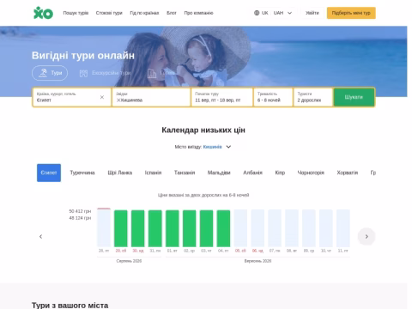Click the globe language icon
The image size is (412, 309).
click(257, 13)
